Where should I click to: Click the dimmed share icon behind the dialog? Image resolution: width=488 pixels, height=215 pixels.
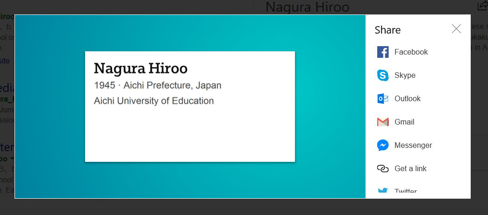pos(482,6)
